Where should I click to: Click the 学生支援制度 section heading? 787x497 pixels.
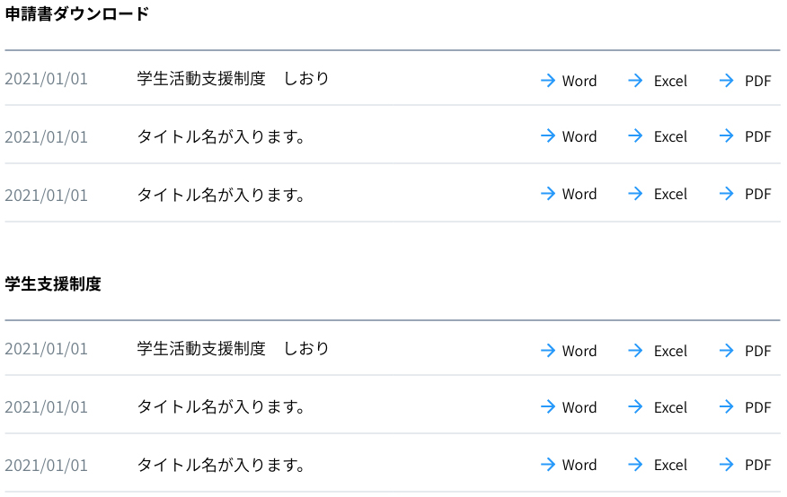53,284
